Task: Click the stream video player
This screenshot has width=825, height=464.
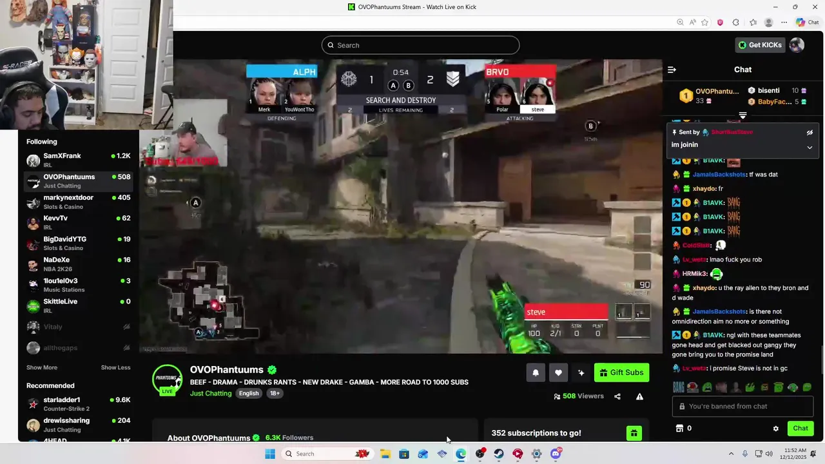Action: point(401,206)
